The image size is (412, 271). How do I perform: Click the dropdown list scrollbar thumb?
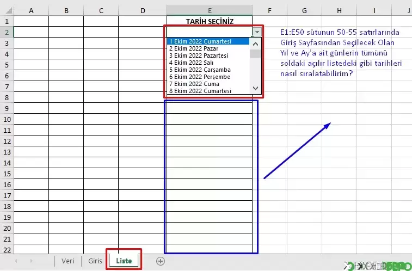(x=255, y=53)
